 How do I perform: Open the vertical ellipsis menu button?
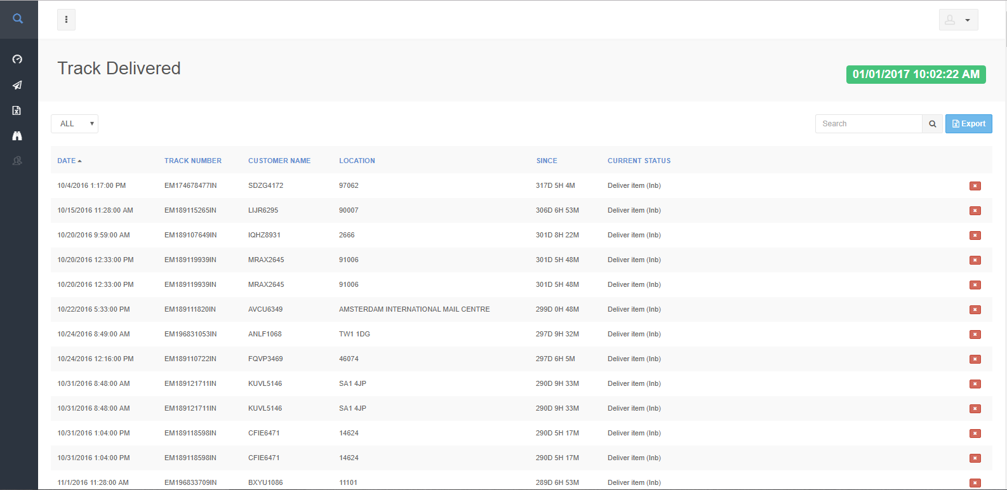(66, 20)
